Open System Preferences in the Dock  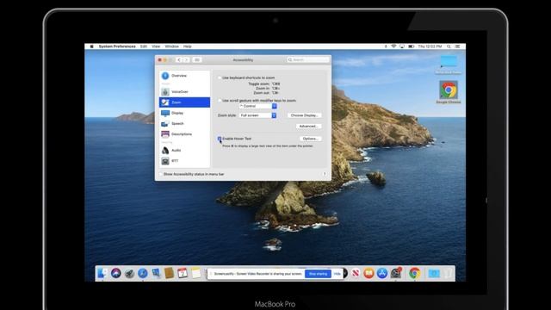coord(396,273)
